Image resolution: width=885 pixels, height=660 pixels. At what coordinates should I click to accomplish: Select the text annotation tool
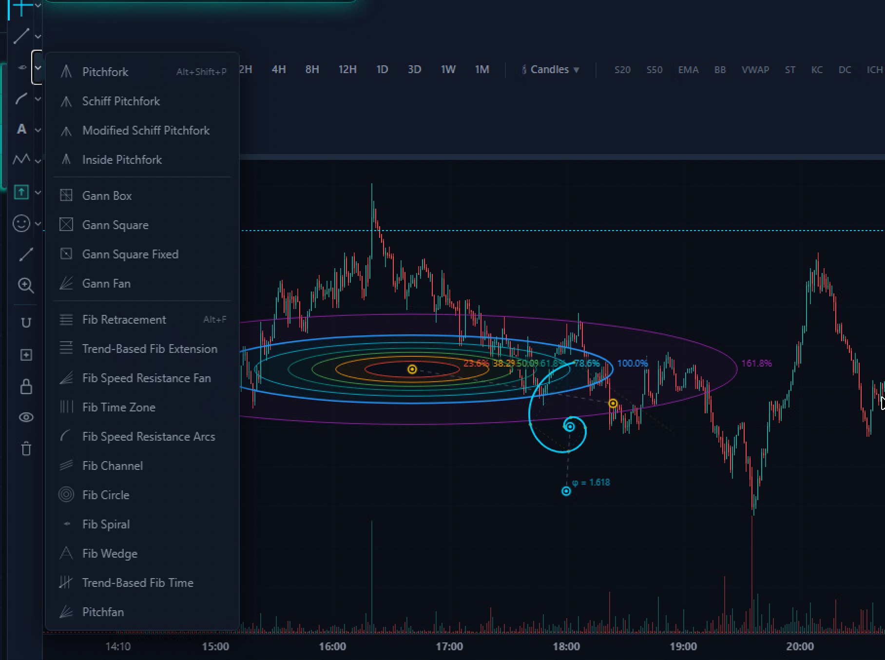(x=21, y=129)
